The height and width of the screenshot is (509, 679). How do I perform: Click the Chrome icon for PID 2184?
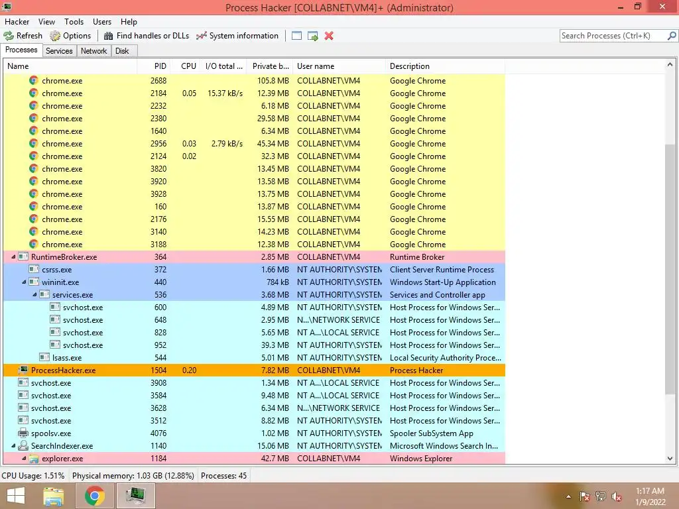point(33,93)
